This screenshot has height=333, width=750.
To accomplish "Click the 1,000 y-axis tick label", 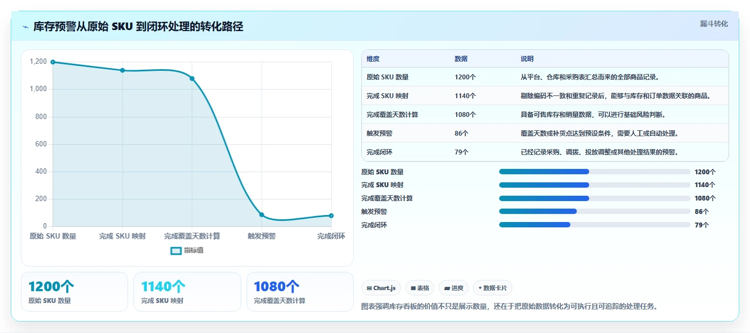I will [38, 89].
